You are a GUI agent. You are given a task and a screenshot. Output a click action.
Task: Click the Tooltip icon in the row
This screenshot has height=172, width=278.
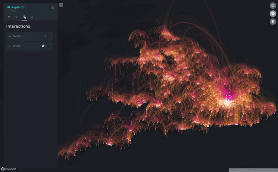[10, 36]
